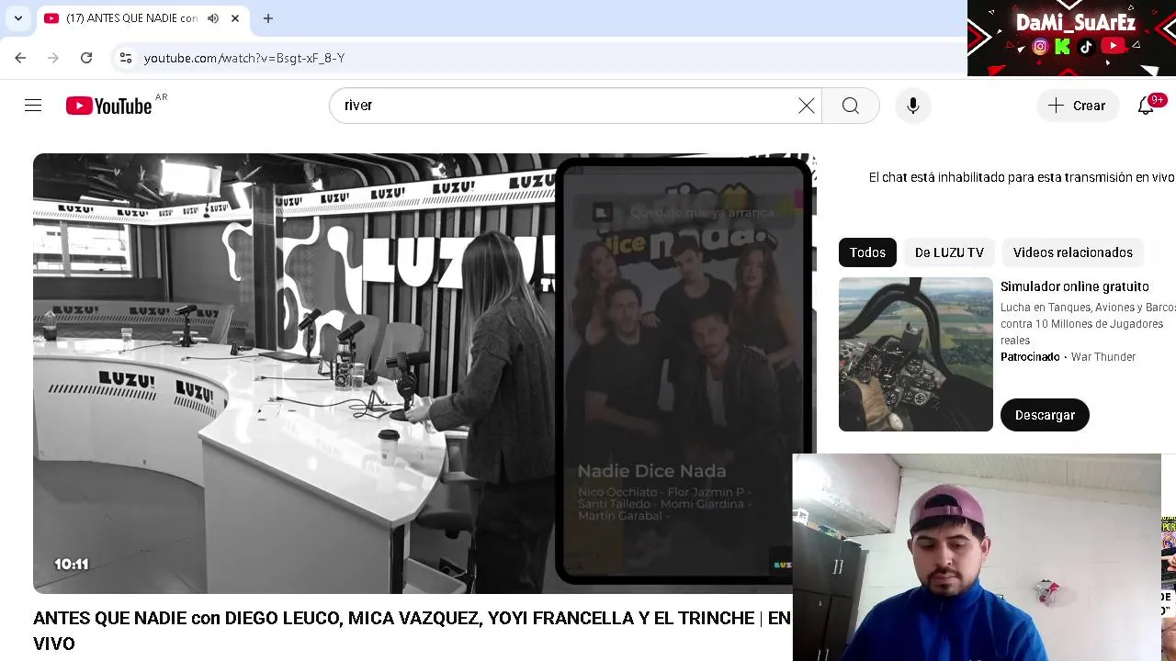
Task: Open the tab search dropdown arrow
Action: point(18,18)
